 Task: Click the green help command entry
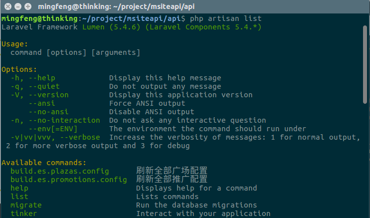pos(19,188)
